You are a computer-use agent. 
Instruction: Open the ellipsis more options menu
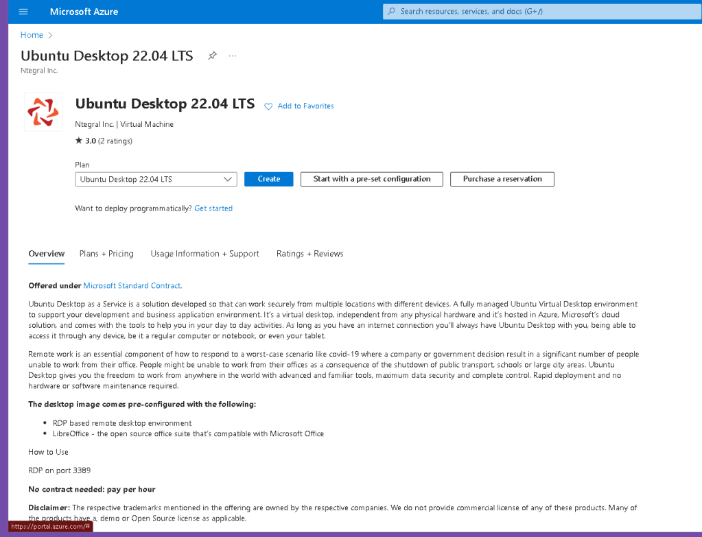point(233,56)
